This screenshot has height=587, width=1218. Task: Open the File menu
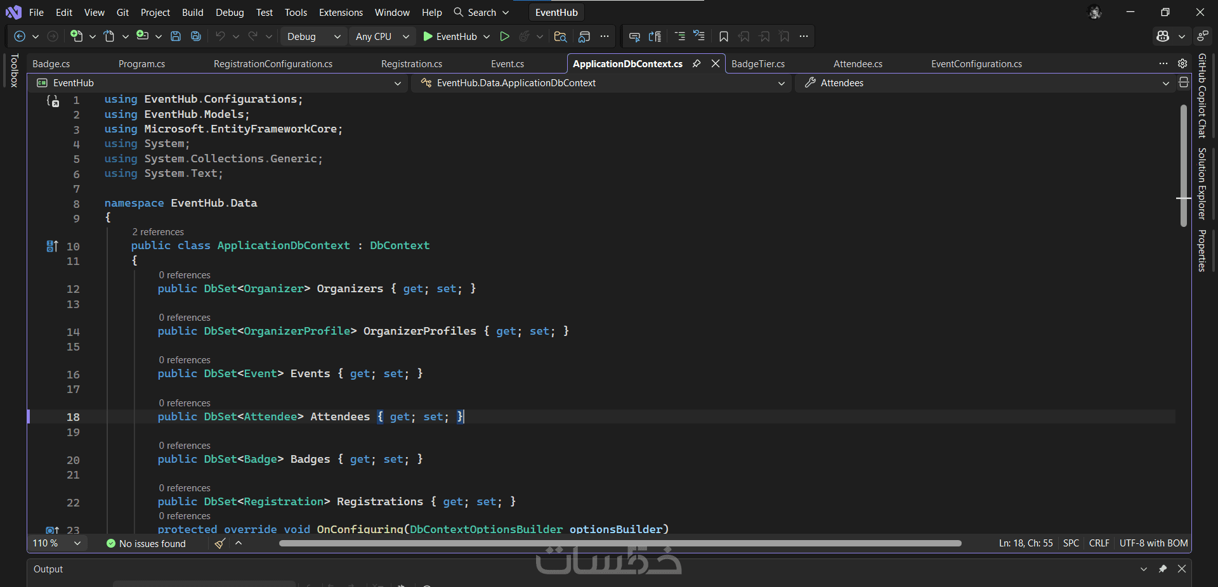point(37,12)
